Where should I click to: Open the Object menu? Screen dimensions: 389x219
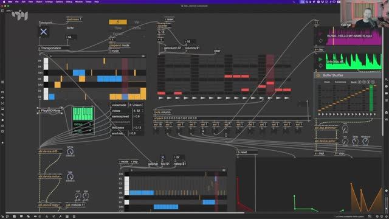click(39, 2)
